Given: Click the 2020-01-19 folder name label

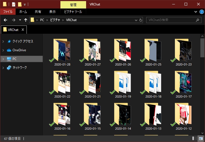Looking at the screenshot, I should pos(123,96).
